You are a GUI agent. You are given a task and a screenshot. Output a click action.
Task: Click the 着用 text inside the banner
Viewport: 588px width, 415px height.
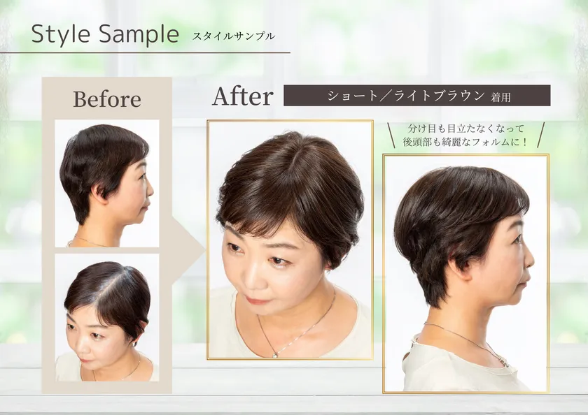pyautogui.click(x=500, y=98)
